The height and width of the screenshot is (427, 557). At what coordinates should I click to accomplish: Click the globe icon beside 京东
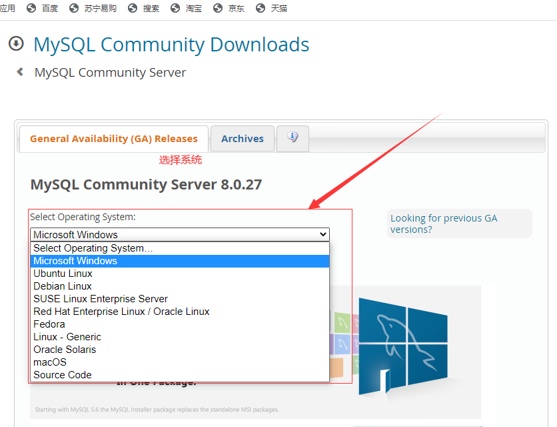click(218, 8)
